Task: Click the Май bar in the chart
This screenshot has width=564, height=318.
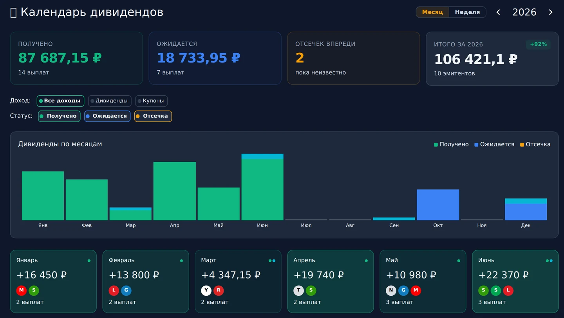Action: tap(219, 204)
